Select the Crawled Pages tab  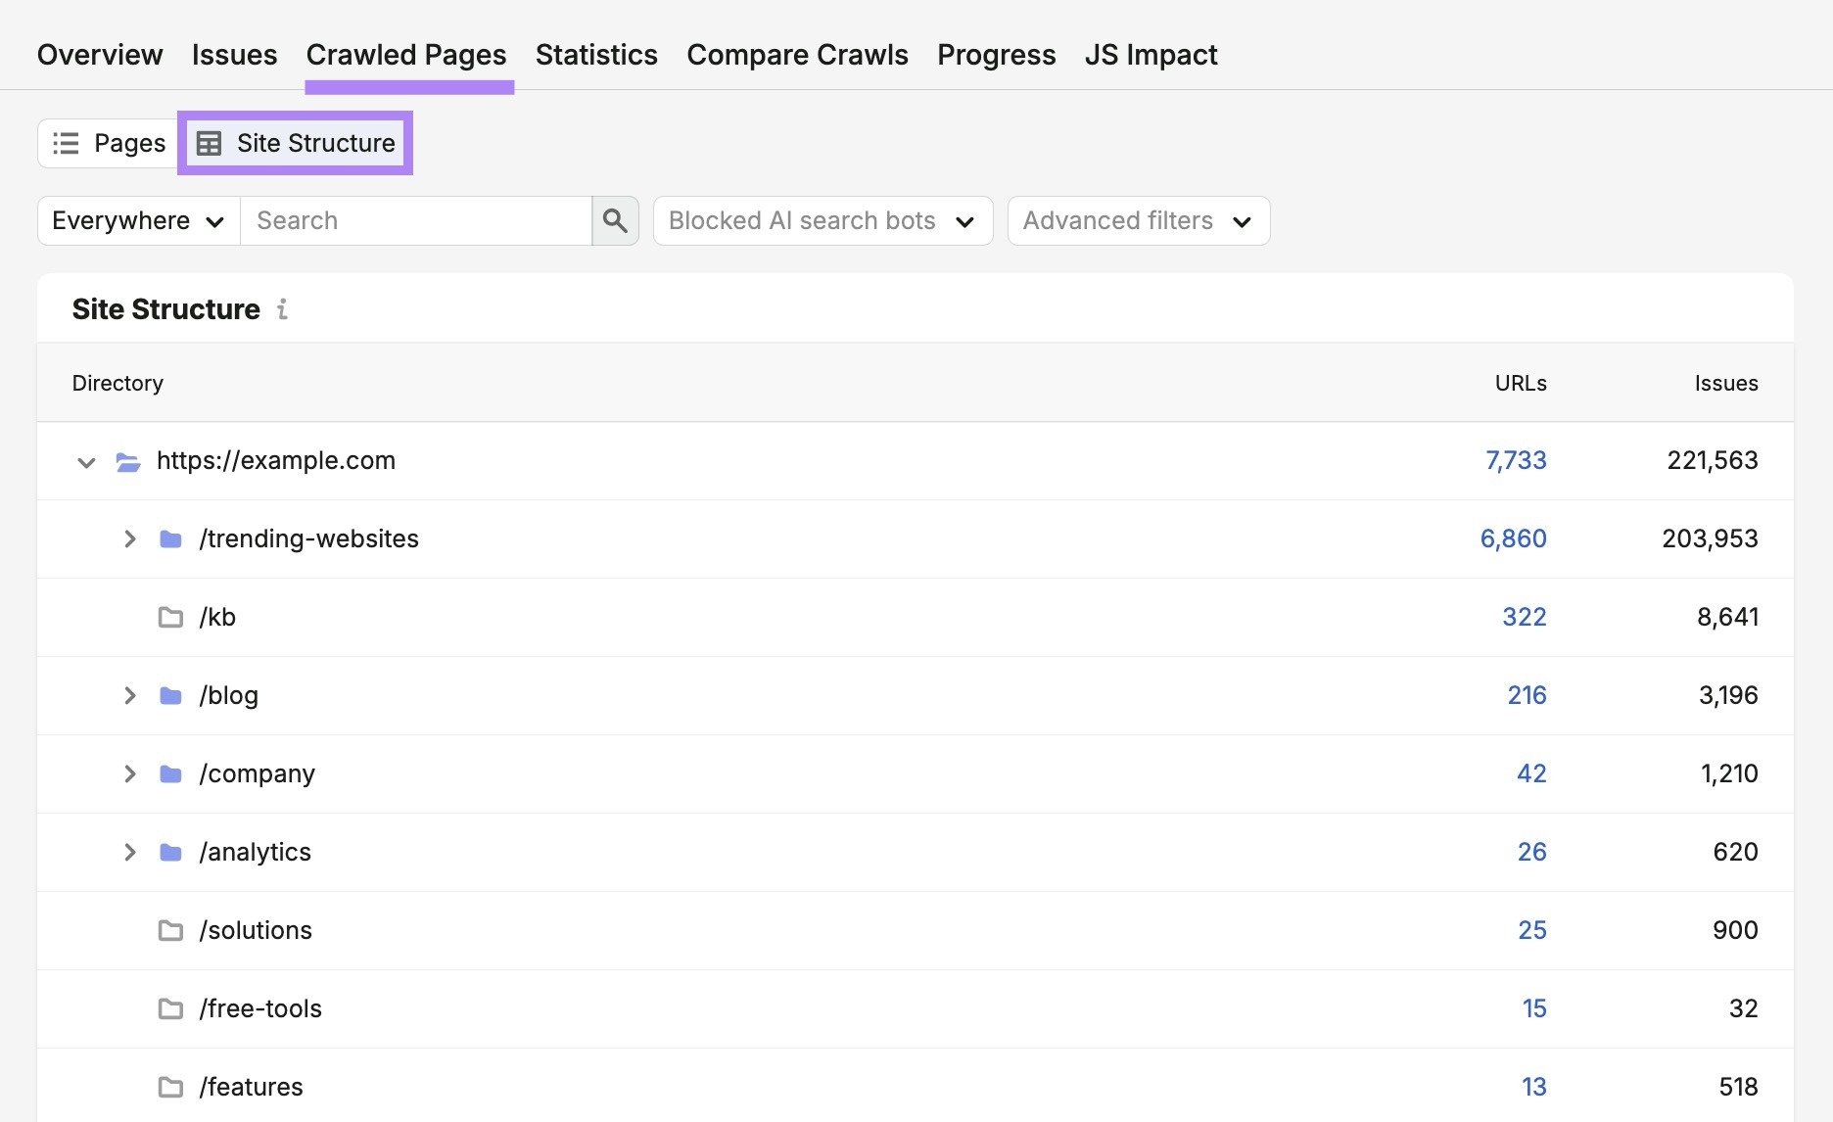[406, 55]
